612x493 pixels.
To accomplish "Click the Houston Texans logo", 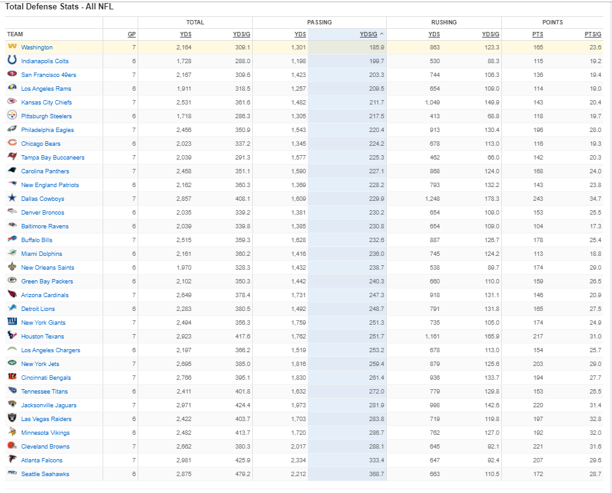I will [12, 335].
